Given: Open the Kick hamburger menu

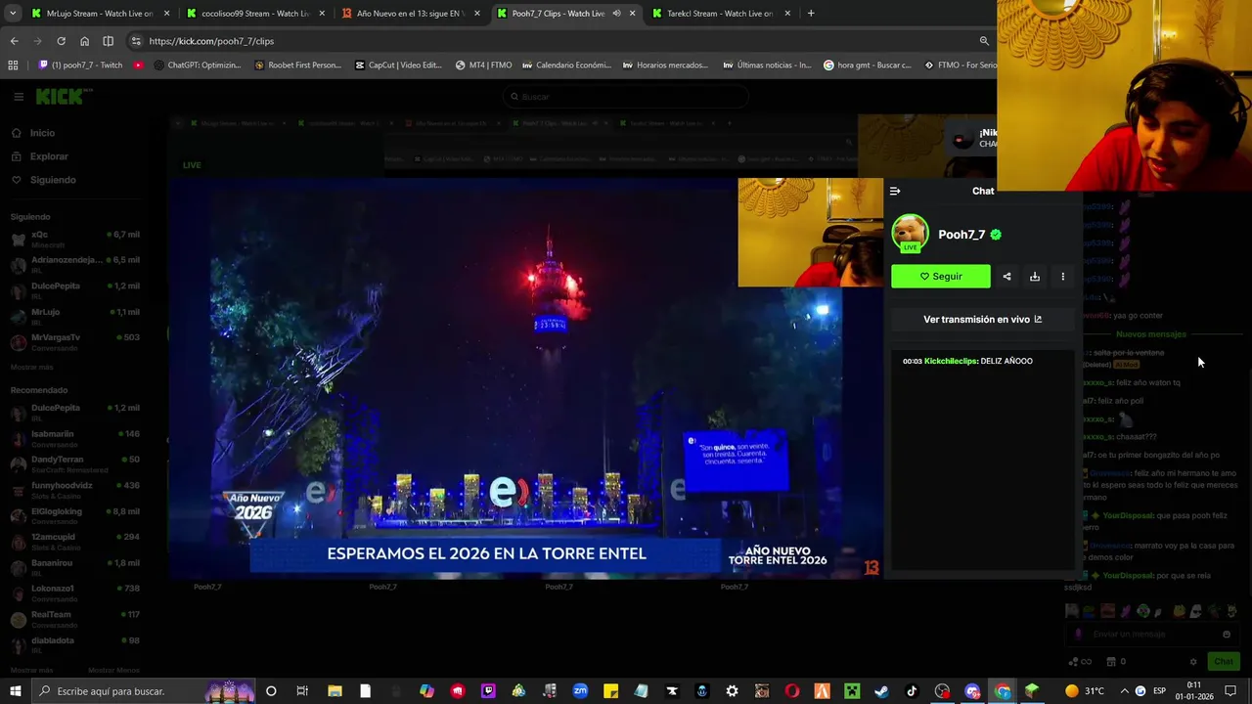Looking at the screenshot, I should point(19,97).
